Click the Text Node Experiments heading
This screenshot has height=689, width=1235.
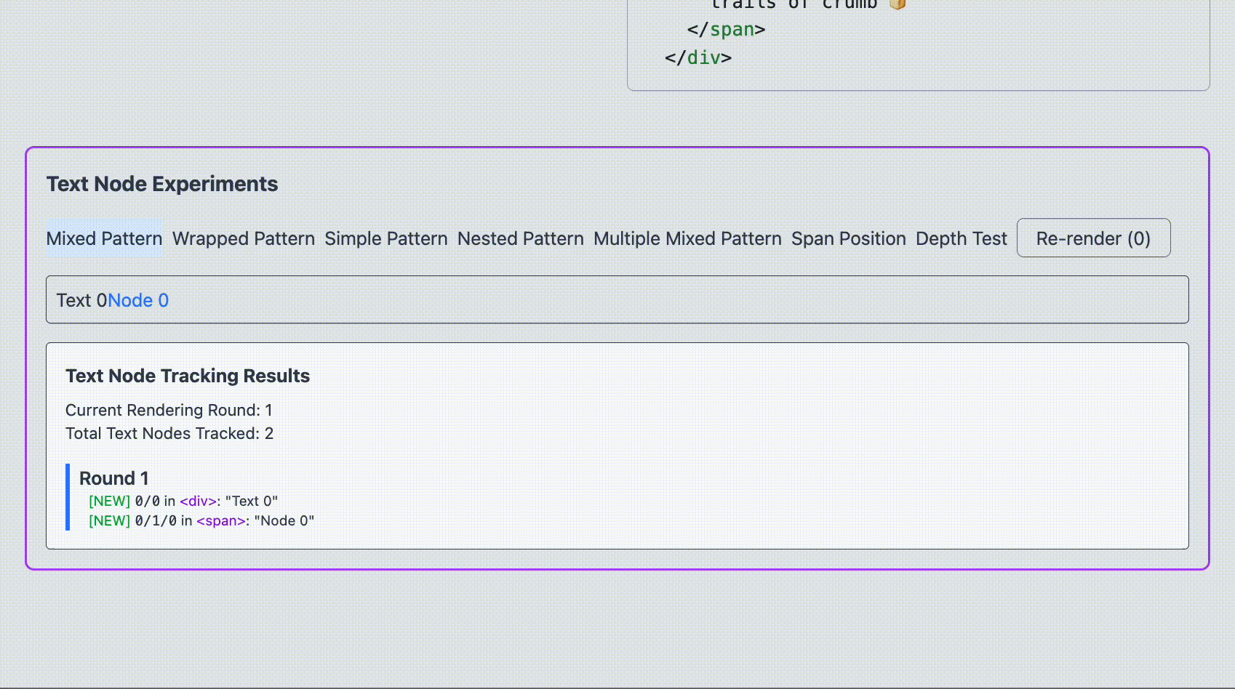162,184
